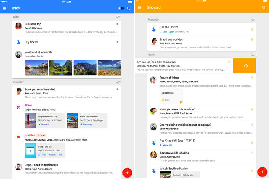Open the hamburger menu in the Snoozed header
269x179 pixels.
tap(140, 8)
